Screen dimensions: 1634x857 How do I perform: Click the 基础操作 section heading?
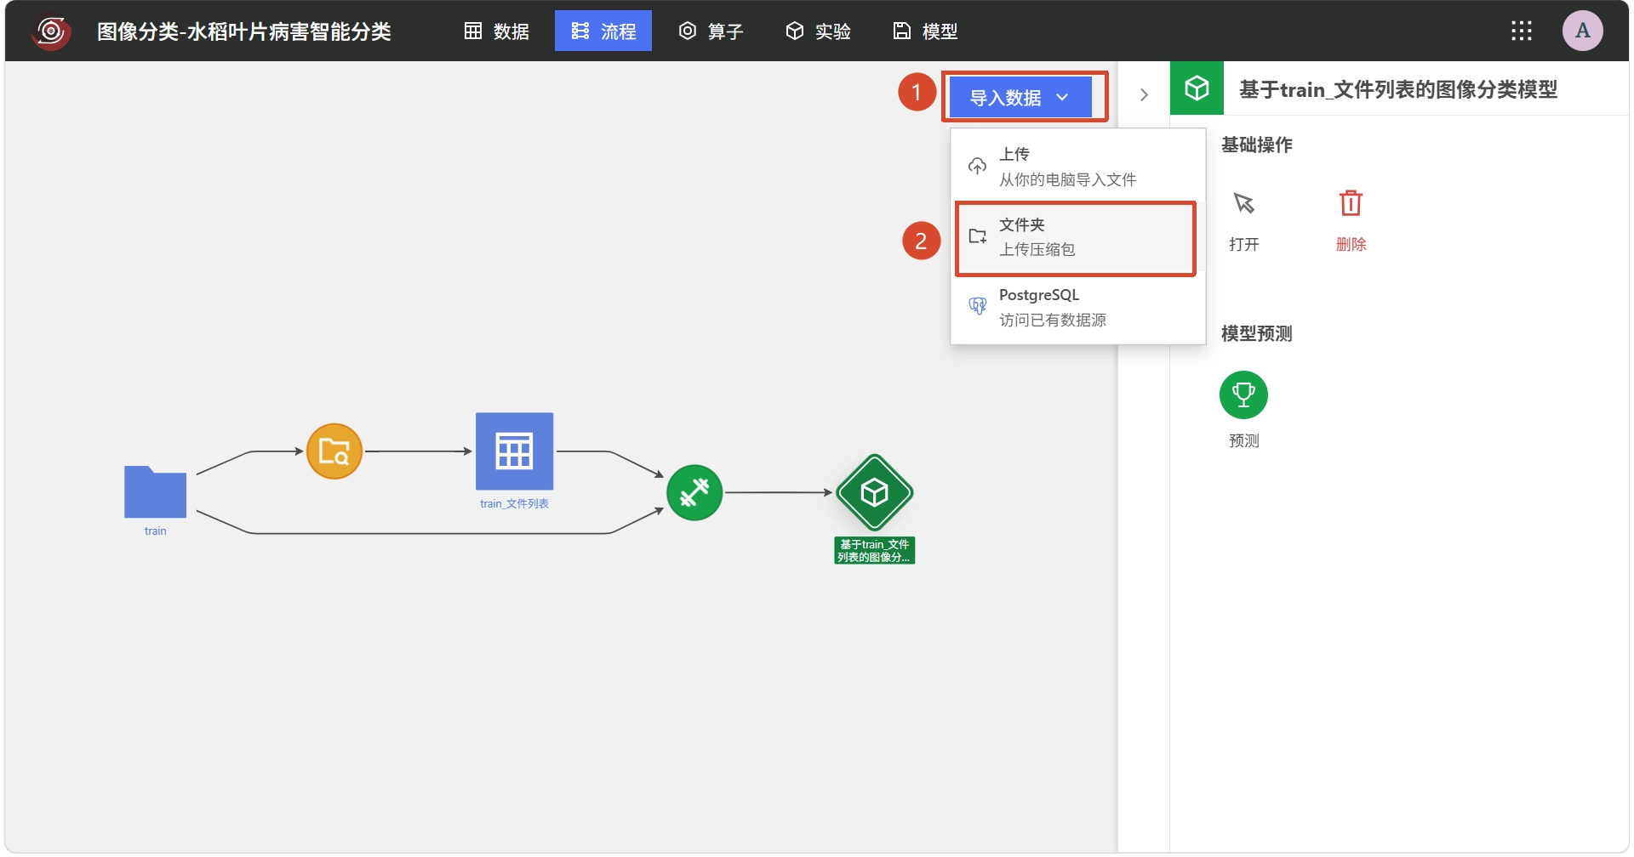pyautogui.click(x=1257, y=145)
